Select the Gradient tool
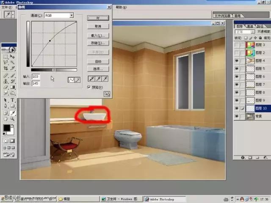 pos(12,87)
